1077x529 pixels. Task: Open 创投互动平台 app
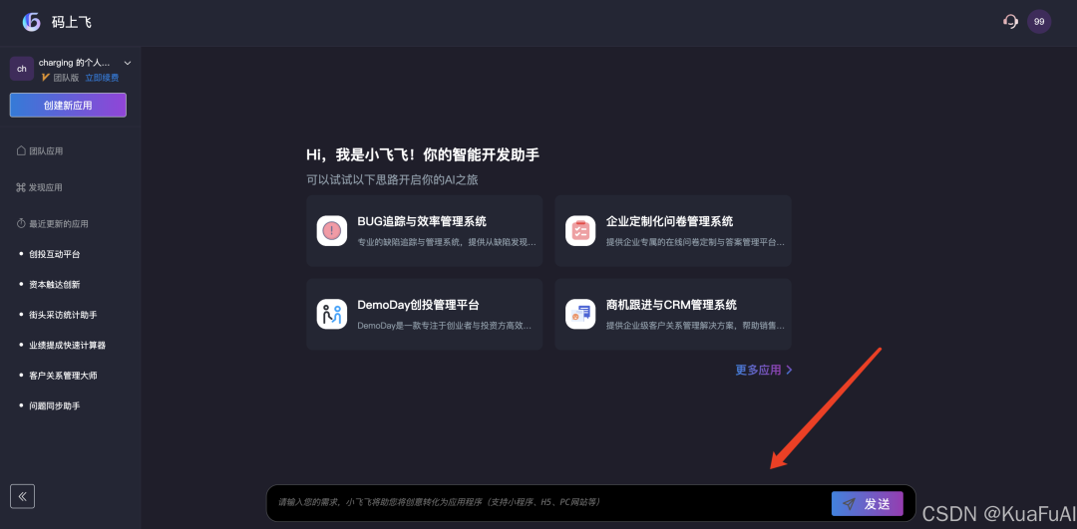[54, 254]
